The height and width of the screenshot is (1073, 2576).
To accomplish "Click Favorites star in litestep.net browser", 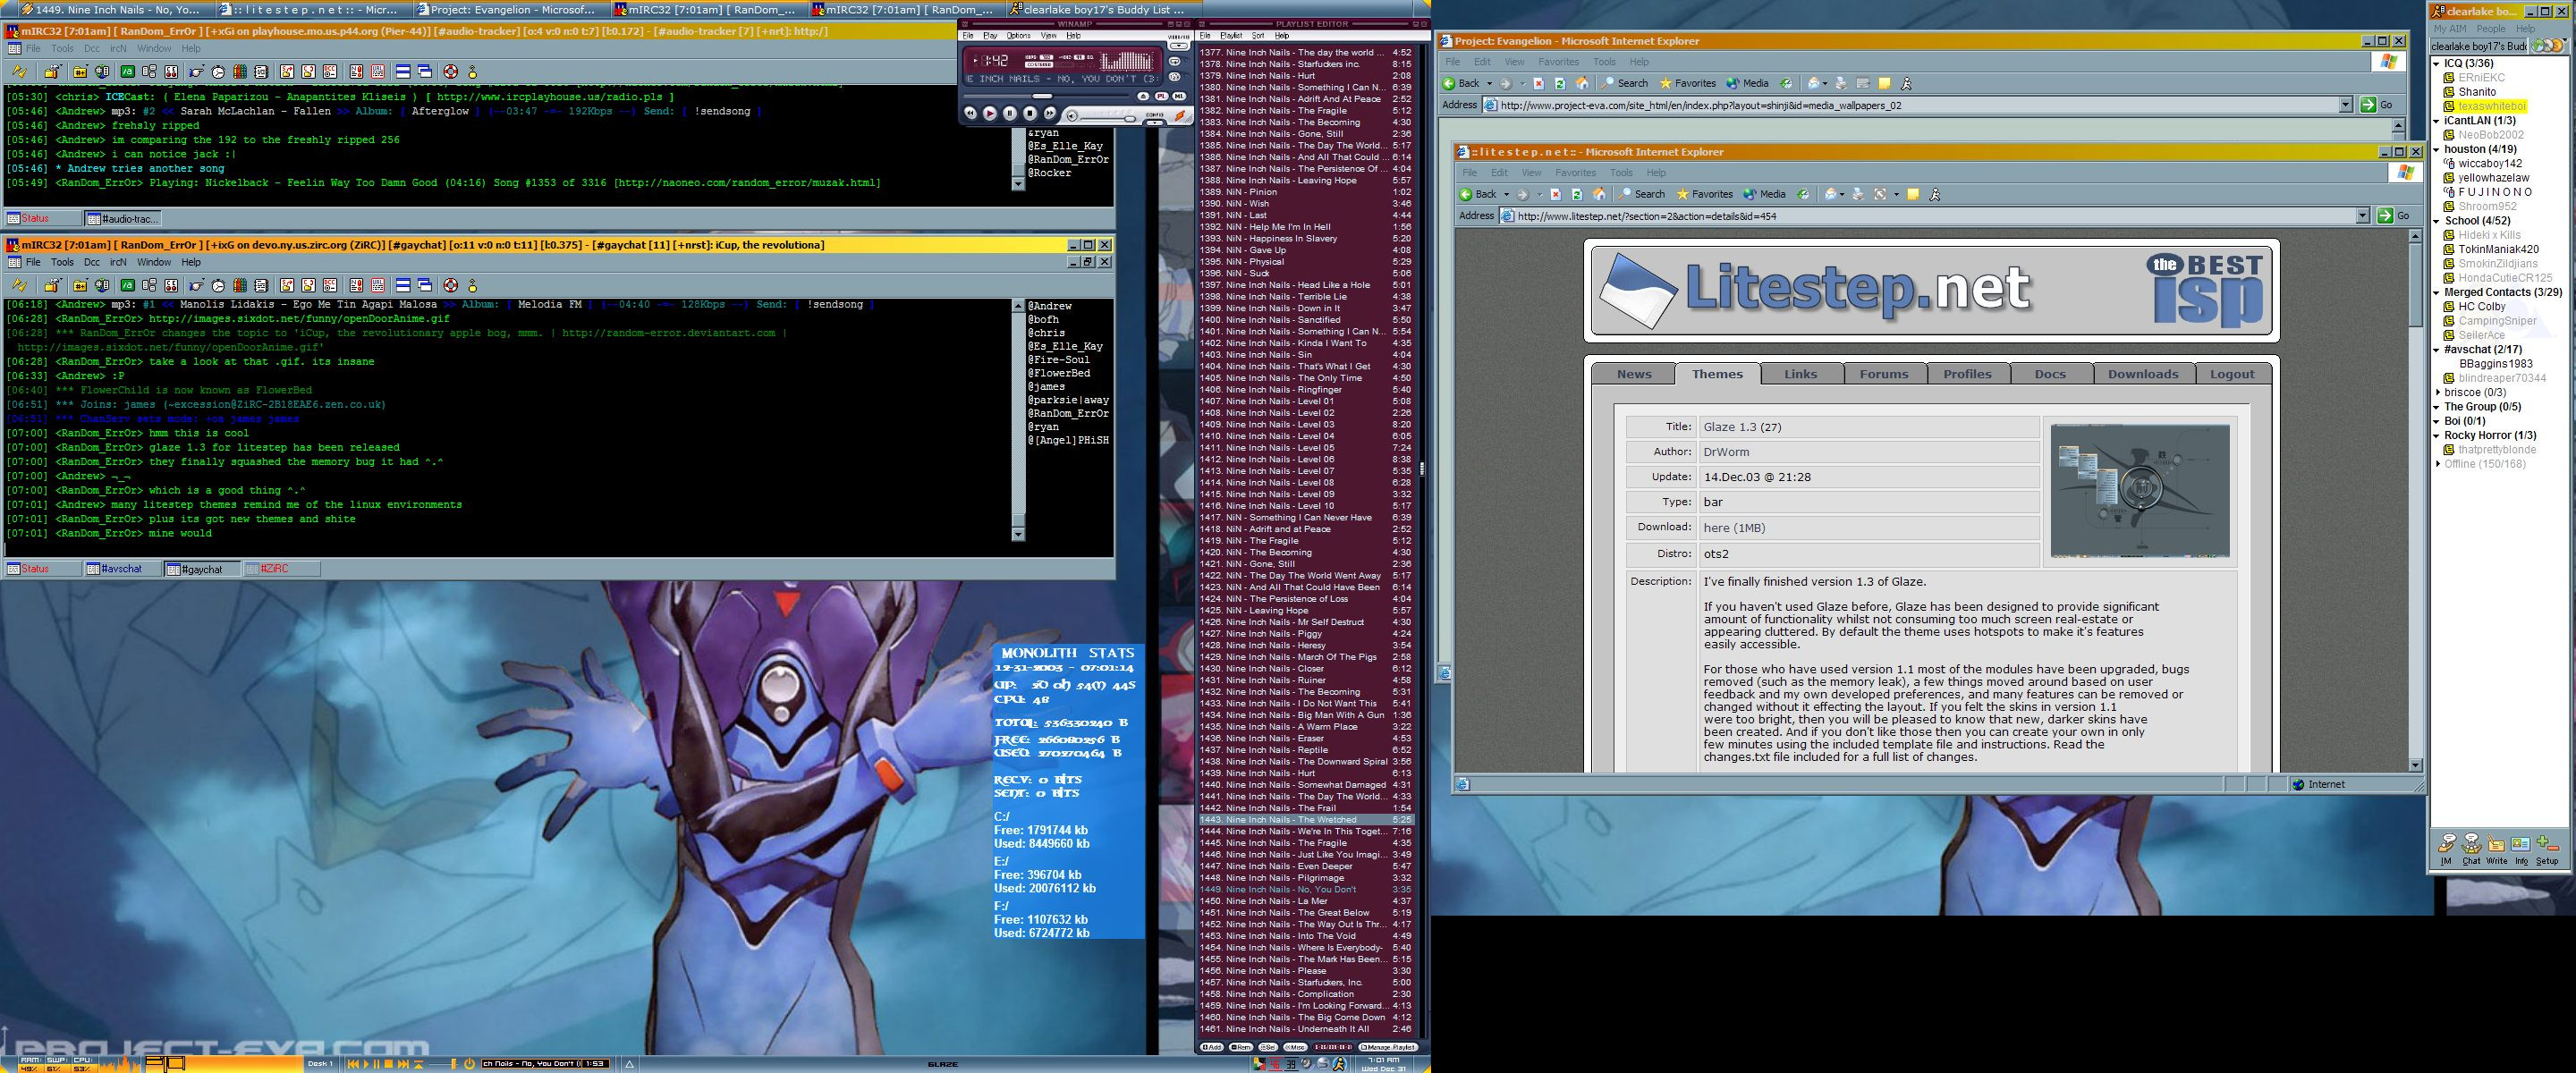I will pos(1705,194).
